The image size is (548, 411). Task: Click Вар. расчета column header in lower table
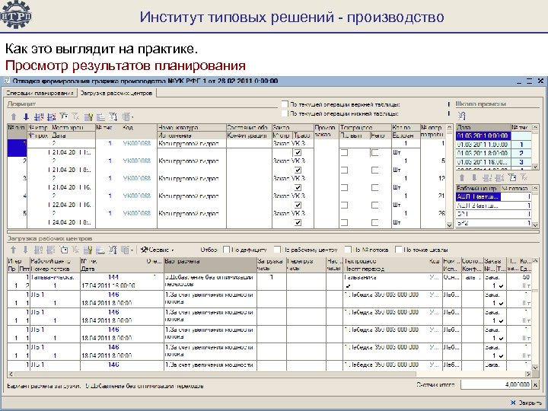click(210, 266)
